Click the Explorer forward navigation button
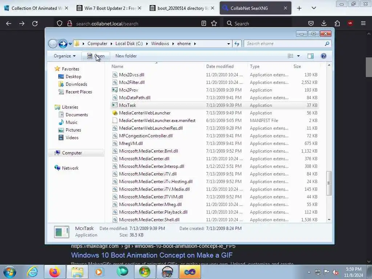The width and height of the screenshot is (372, 279). (x=63, y=44)
